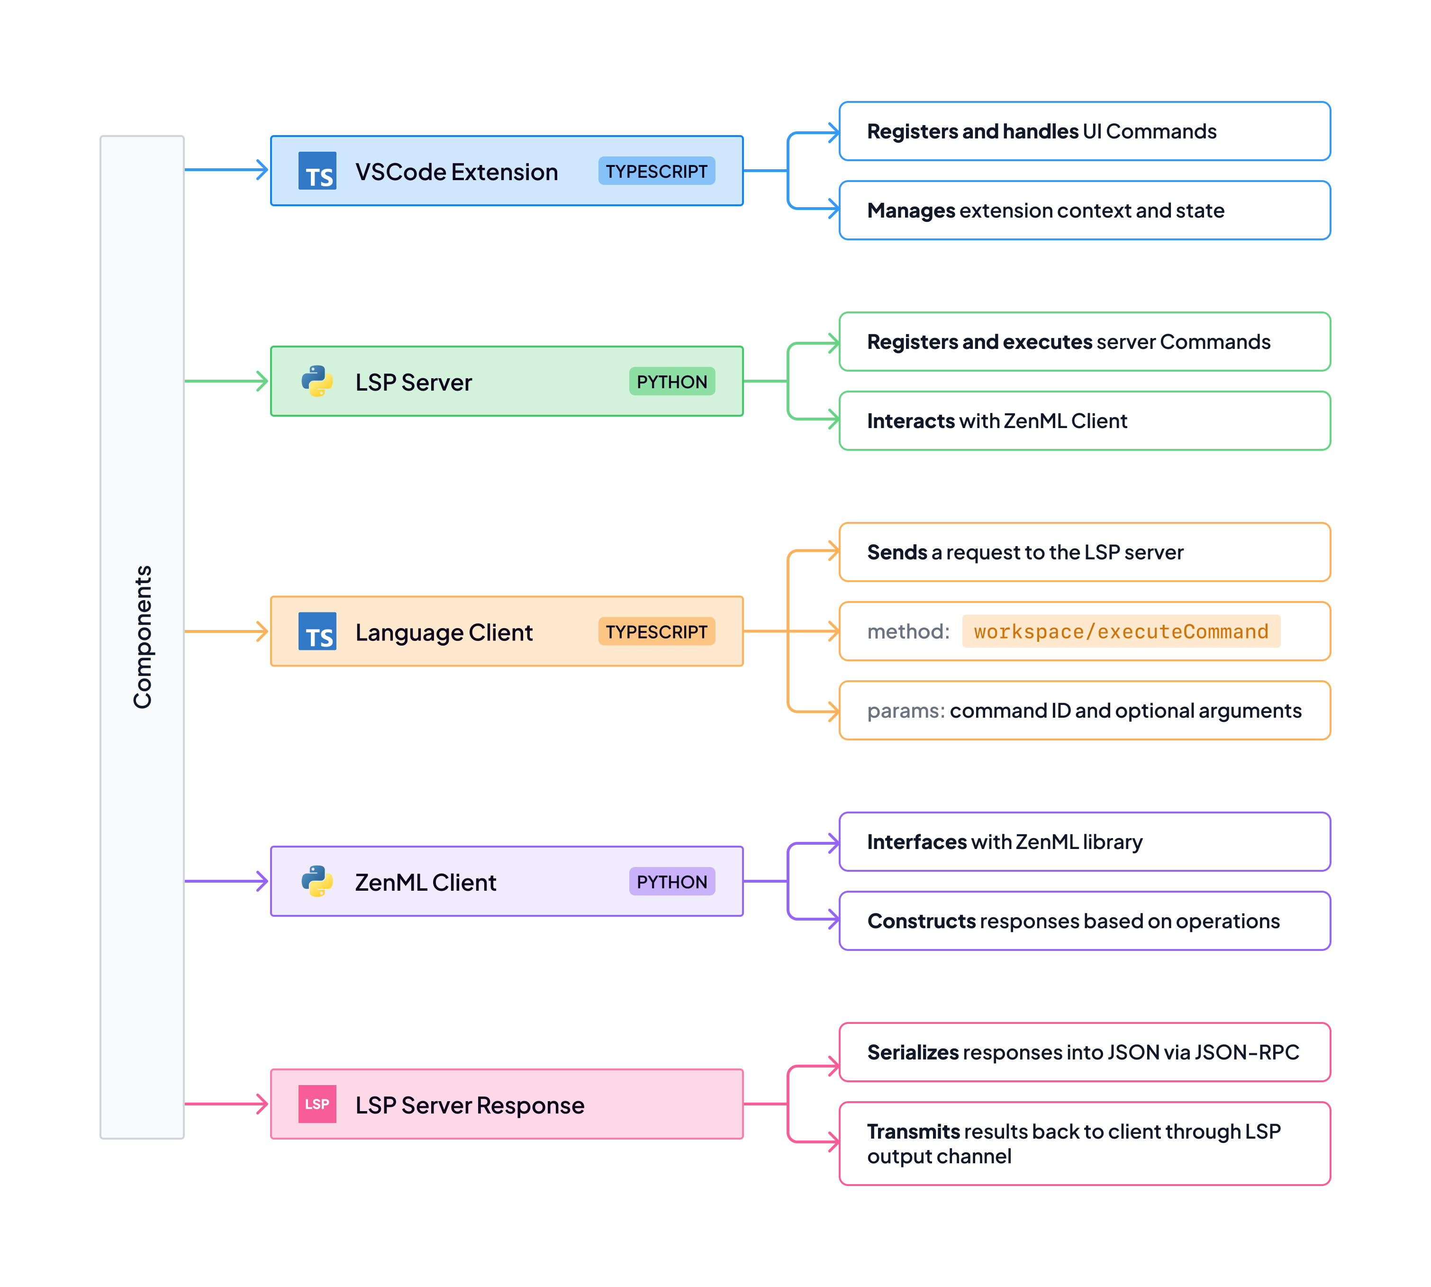The image size is (1431, 1287).
Task: Click the 'Interacts with ZenML Client' box
Action: [x=1084, y=421]
